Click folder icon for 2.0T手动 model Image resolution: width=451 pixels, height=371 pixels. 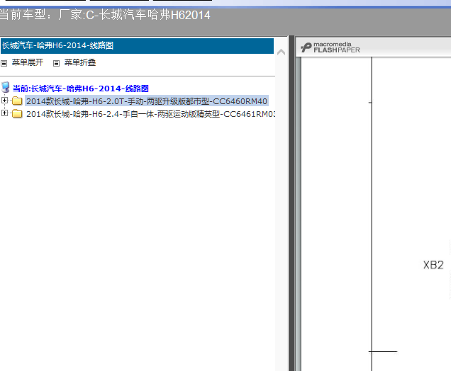point(17,101)
